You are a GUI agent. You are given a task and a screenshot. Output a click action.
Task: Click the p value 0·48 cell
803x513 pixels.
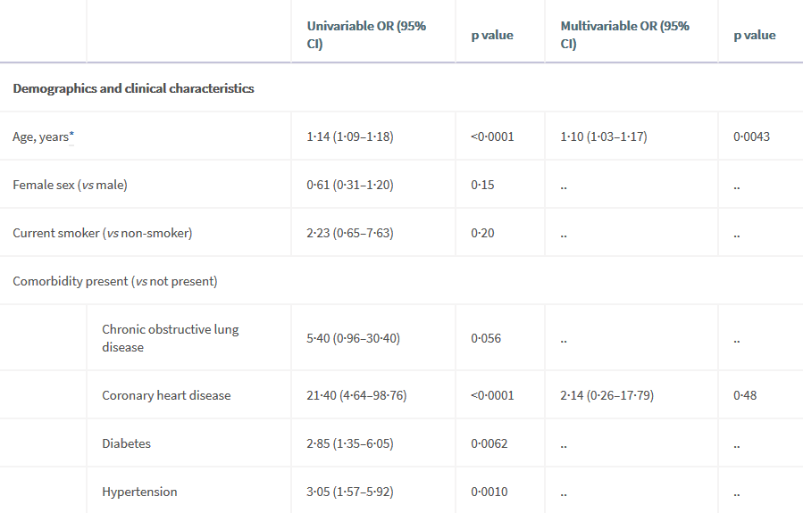pos(745,395)
